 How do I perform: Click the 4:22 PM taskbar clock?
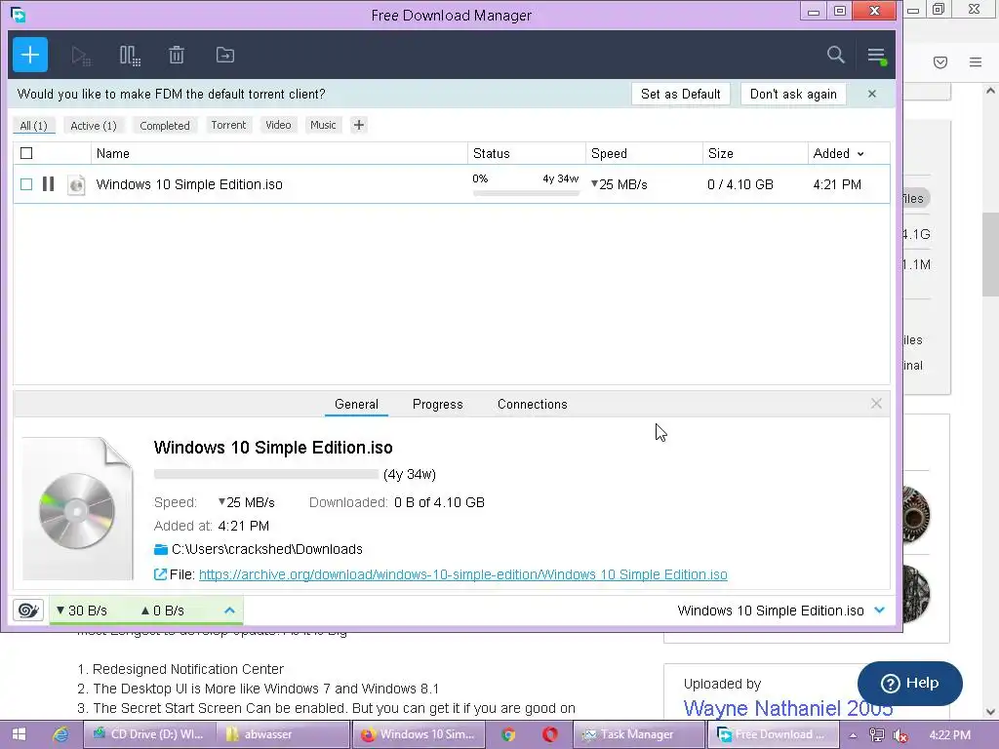click(949, 735)
